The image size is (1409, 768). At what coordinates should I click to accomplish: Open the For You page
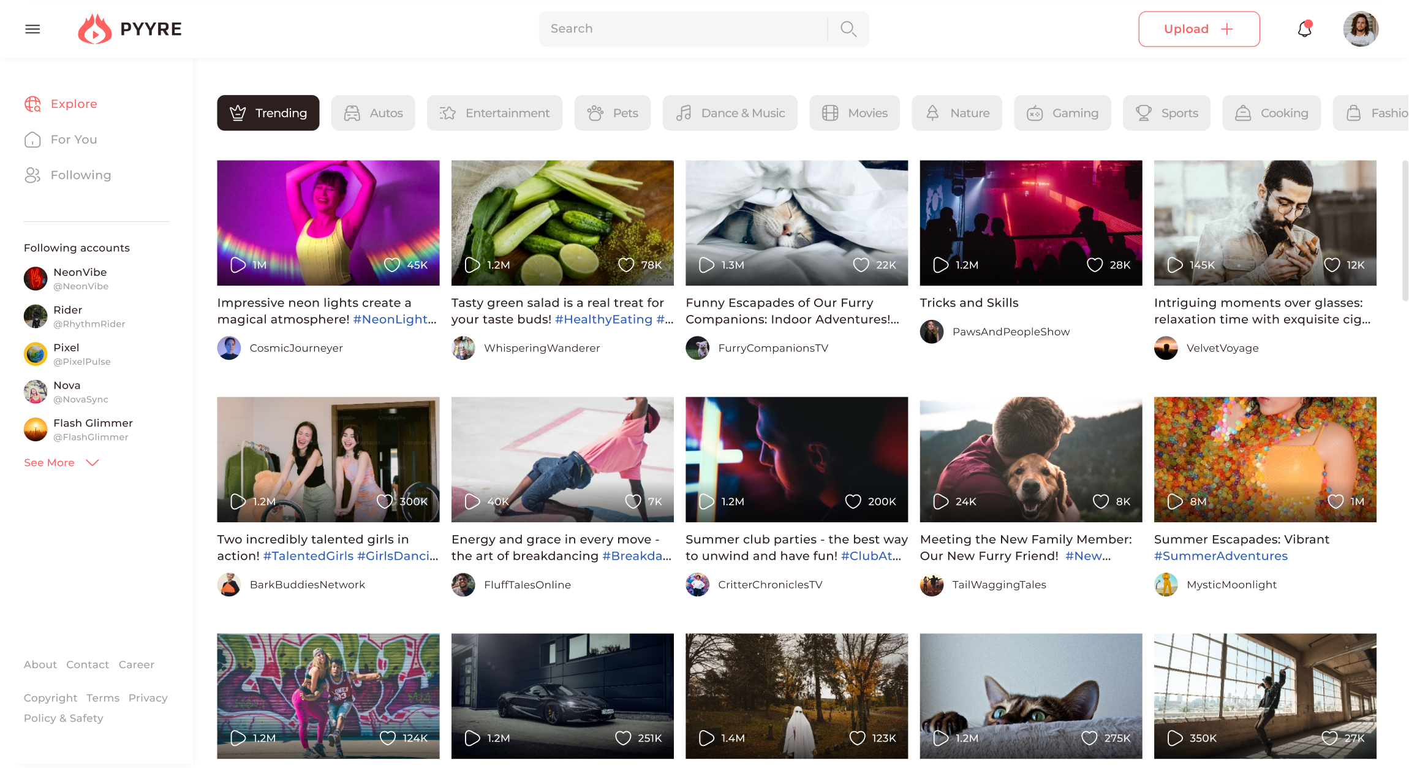pyautogui.click(x=74, y=140)
